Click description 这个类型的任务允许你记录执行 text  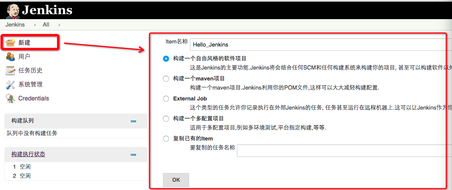(x=321, y=108)
